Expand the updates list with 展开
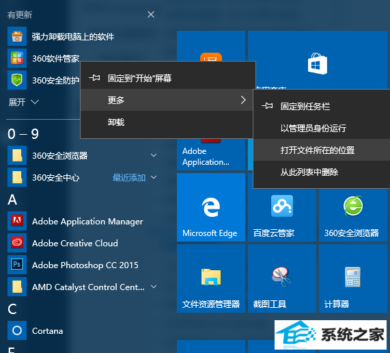 pos(24,102)
